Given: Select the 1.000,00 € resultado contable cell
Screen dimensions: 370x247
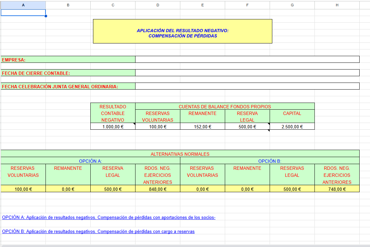Looking at the screenshot, I should (x=113, y=127).
